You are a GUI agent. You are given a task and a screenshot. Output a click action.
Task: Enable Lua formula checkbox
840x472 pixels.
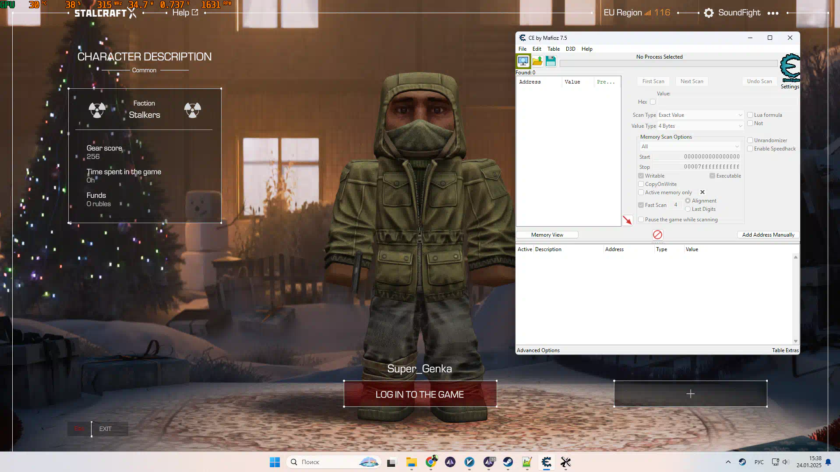pyautogui.click(x=750, y=115)
